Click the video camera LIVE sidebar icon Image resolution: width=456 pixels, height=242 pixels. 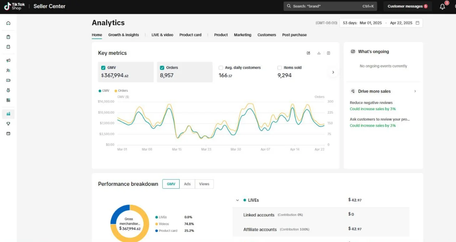8,80
